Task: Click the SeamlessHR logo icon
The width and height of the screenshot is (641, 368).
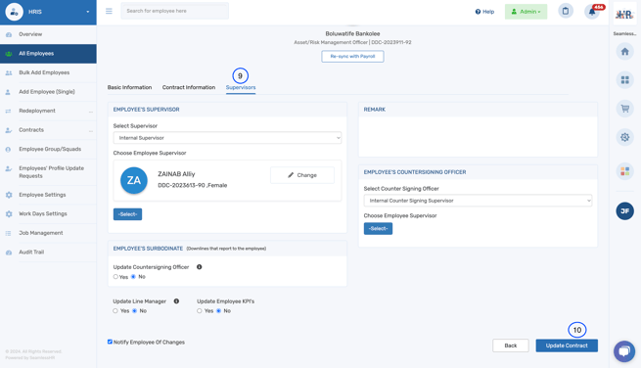Action: coord(624,15)
